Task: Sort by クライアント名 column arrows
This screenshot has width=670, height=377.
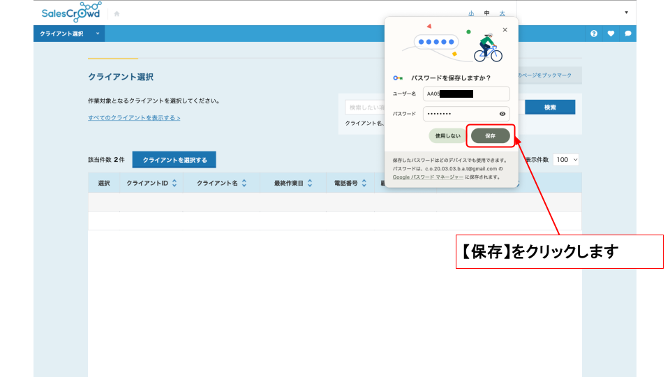Action: point(244,183)
